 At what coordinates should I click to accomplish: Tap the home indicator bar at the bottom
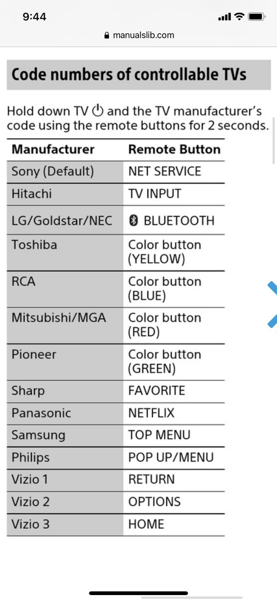pyautogui.click(x=138, y=593)
